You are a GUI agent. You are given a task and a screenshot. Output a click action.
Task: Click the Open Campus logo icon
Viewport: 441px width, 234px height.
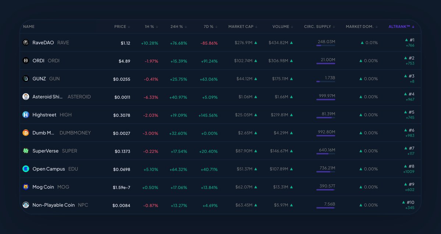tap(26, 169)
